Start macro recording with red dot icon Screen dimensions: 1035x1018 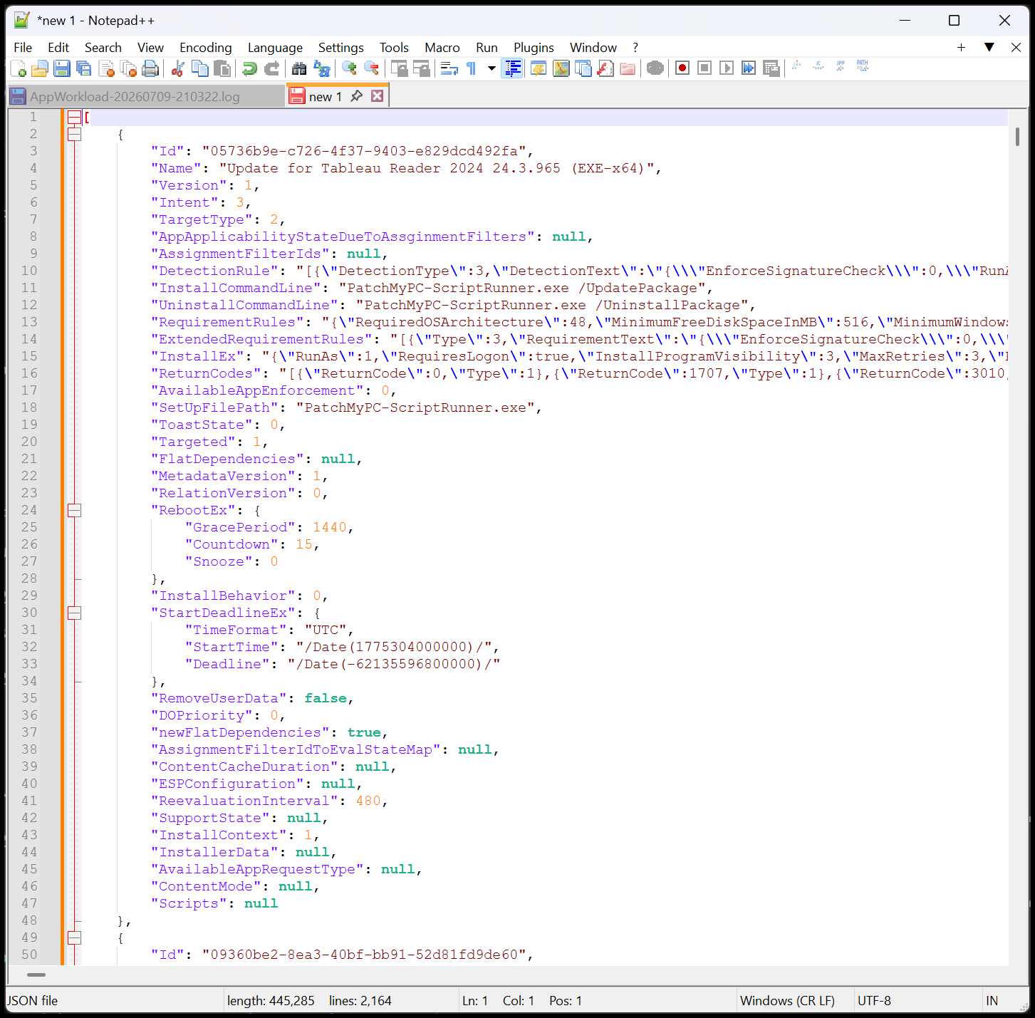pyautogui.click(x=682, y=68)
